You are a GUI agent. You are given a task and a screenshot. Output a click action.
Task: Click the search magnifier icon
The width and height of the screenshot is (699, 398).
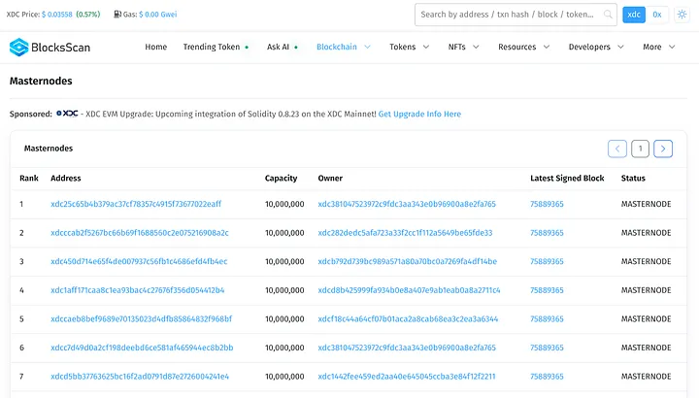pos(608,15)
